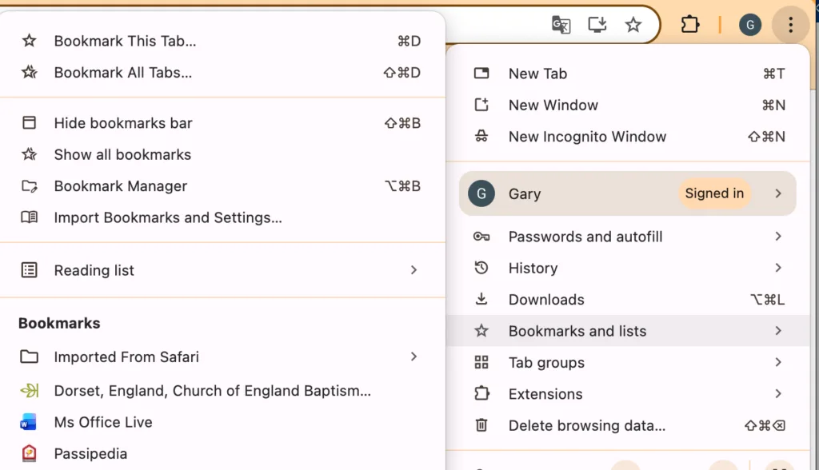
Task: Click the Signed in badge
Action: [714, 193]
